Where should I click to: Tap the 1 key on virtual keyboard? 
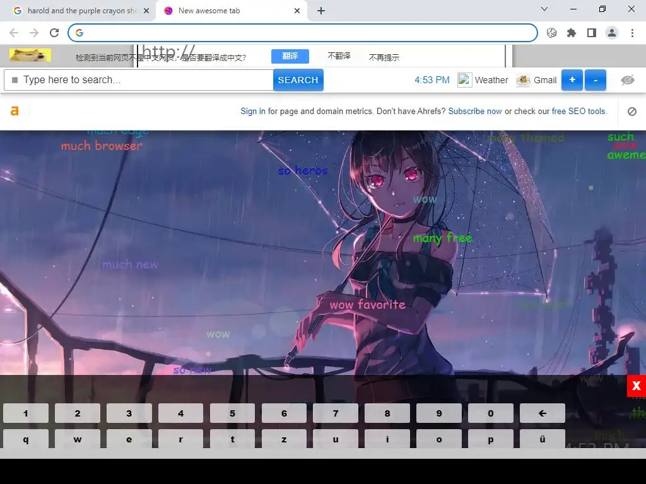pyautogui.click(x=26, y=413)
